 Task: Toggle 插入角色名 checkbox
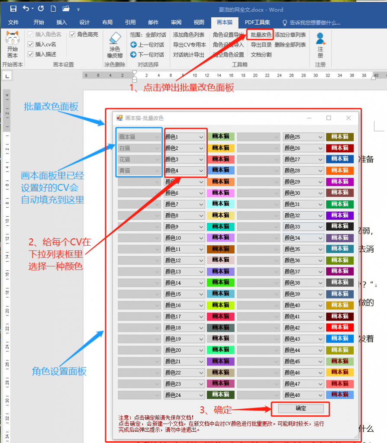point(31,35)
